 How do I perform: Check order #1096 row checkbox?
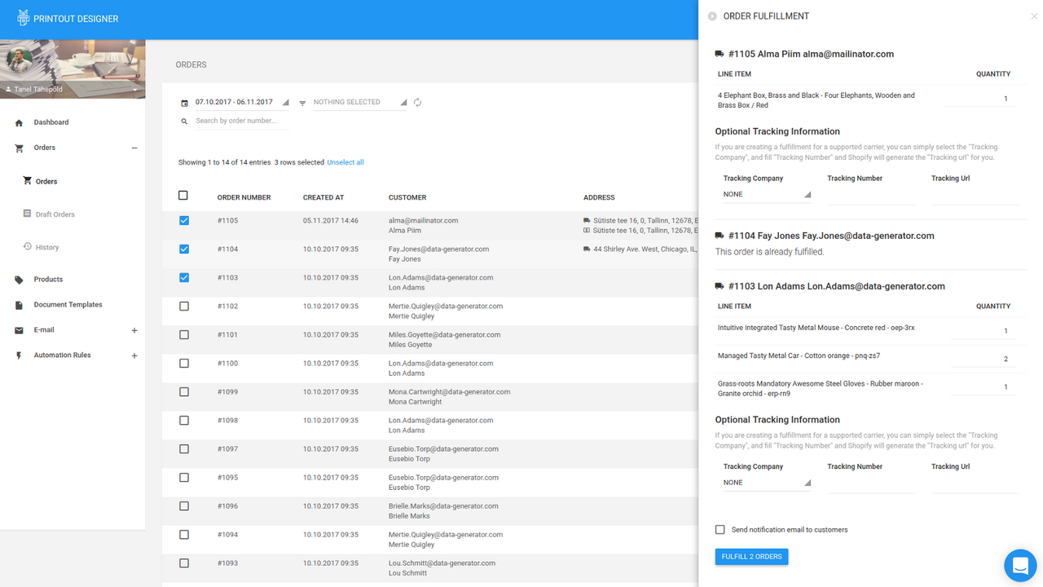pos(183,505)
